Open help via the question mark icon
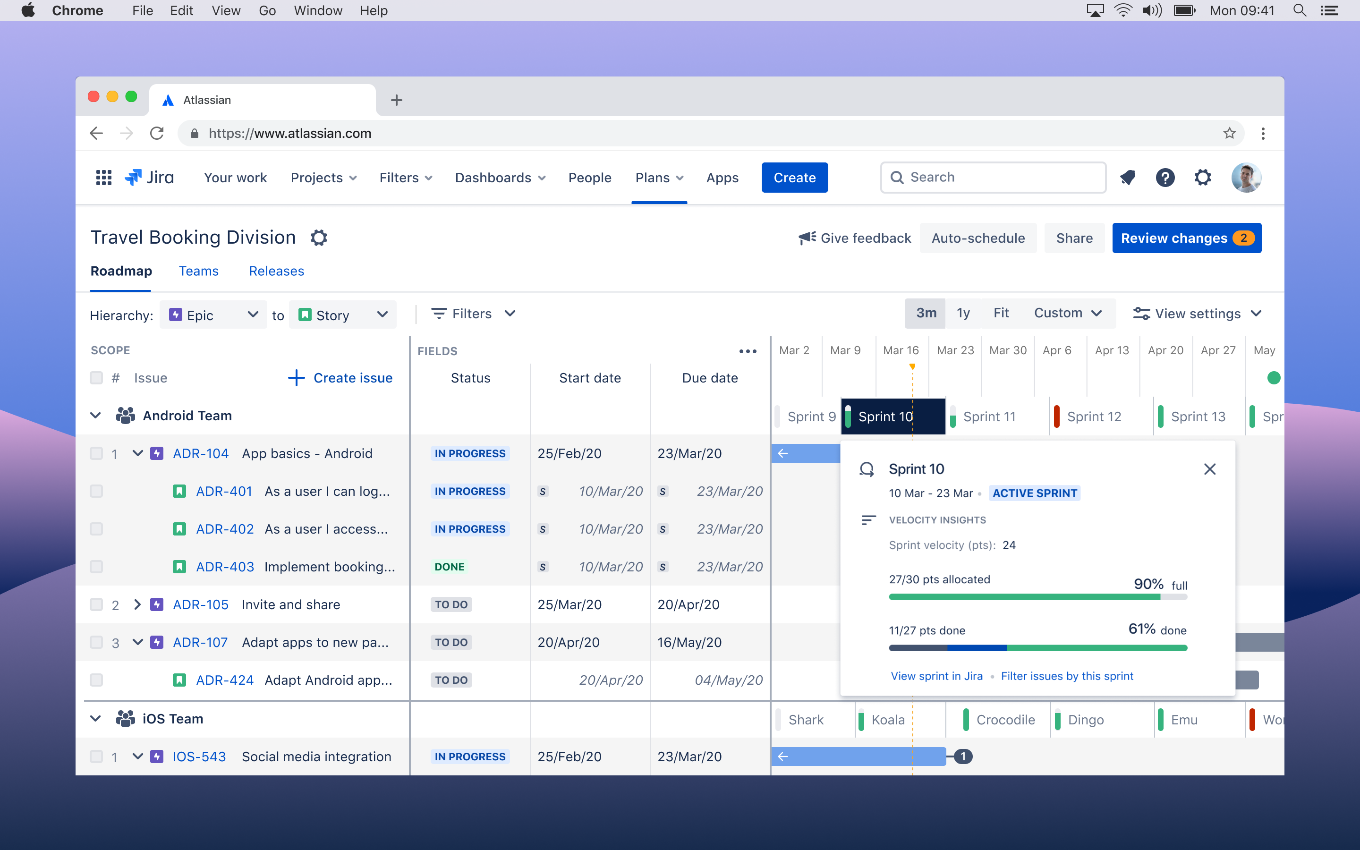 (x=1165, y=178)
